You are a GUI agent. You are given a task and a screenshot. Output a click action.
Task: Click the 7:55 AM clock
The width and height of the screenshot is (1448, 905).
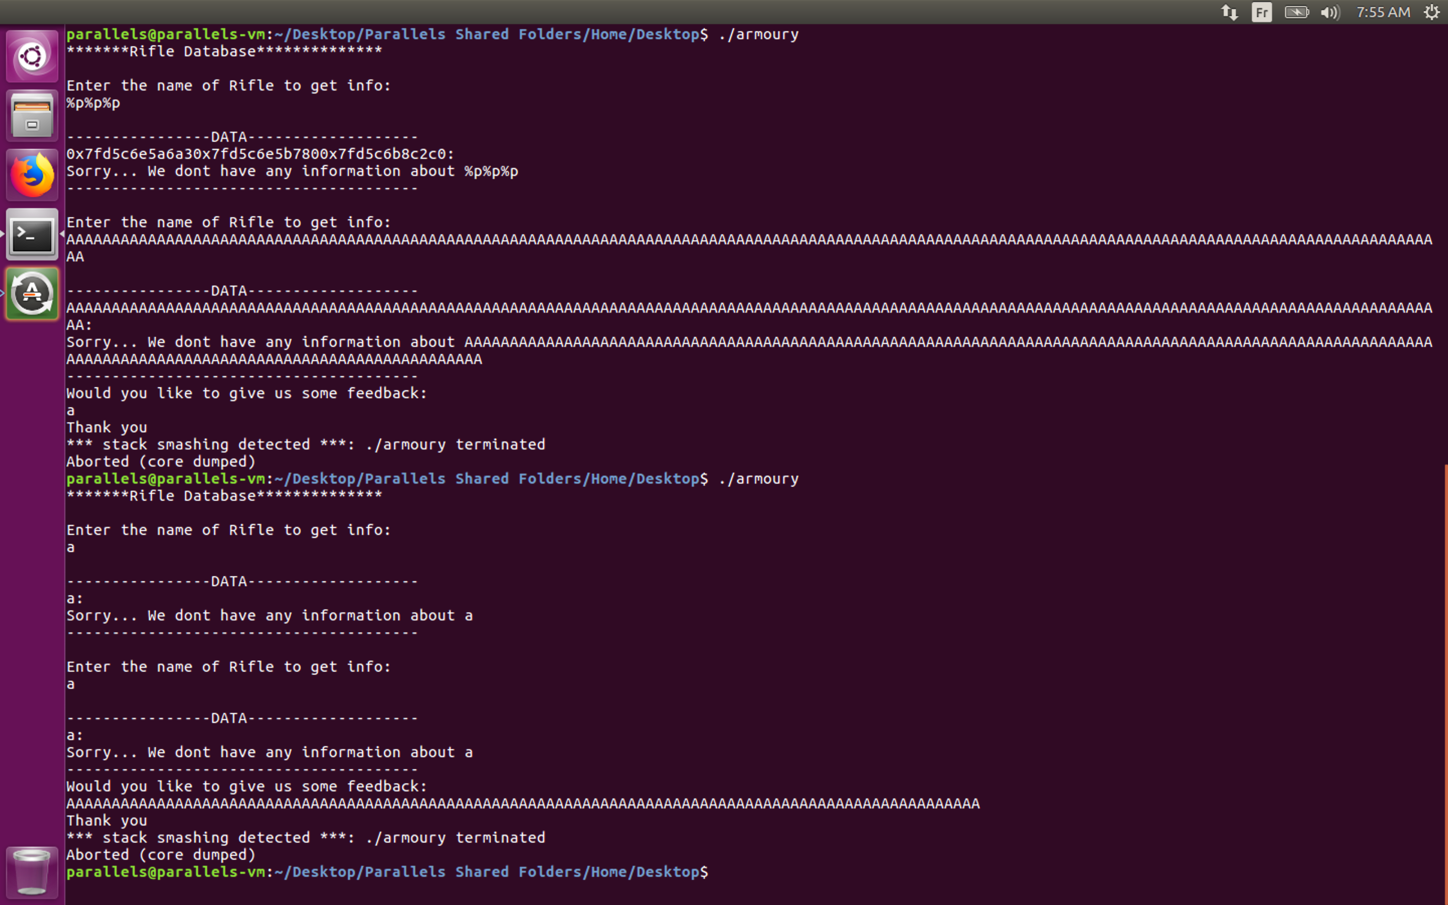click(1383, 12)
